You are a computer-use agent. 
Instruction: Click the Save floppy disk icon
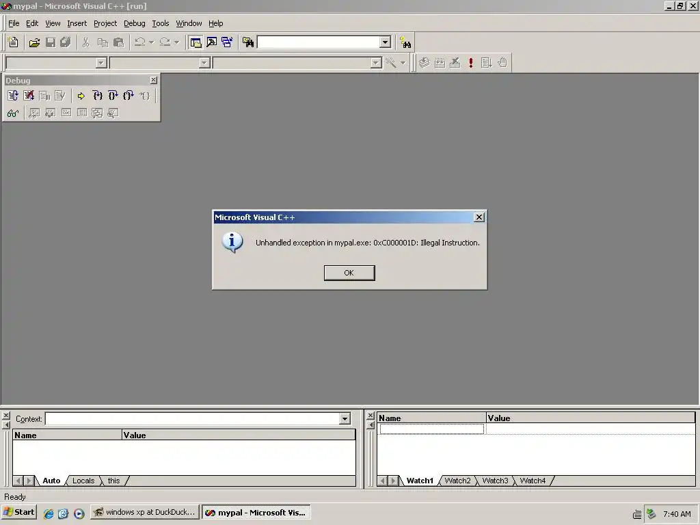click(x=51, y=42)
